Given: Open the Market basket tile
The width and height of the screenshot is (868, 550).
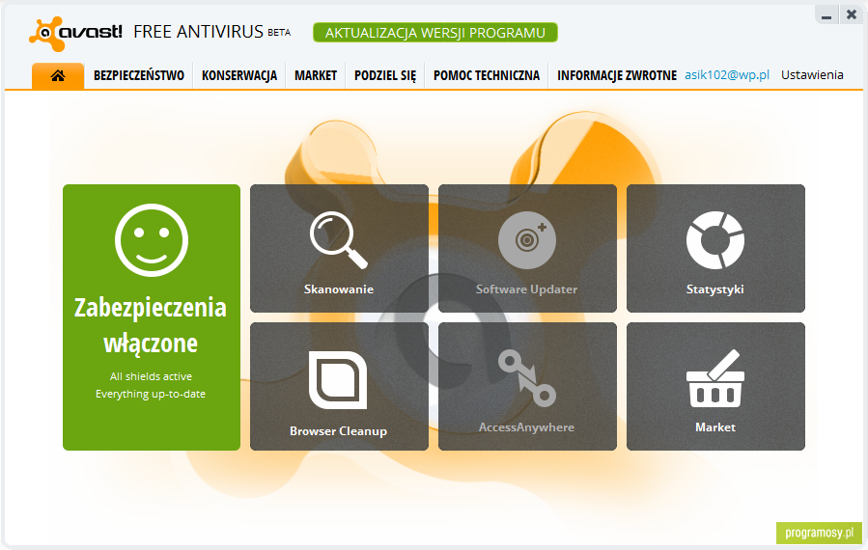Looking at the screenshot, I should 715,386.
